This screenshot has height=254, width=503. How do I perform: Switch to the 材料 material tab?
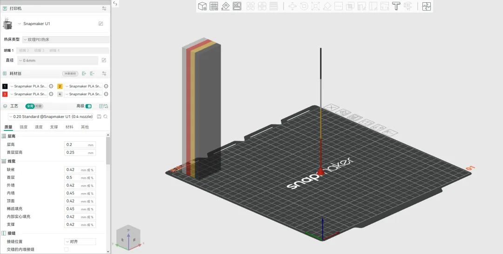click(69, 127)
